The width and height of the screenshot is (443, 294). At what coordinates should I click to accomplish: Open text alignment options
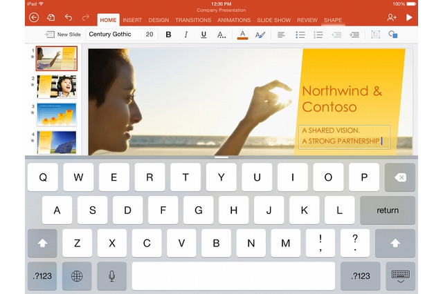[x=281, y=35]
